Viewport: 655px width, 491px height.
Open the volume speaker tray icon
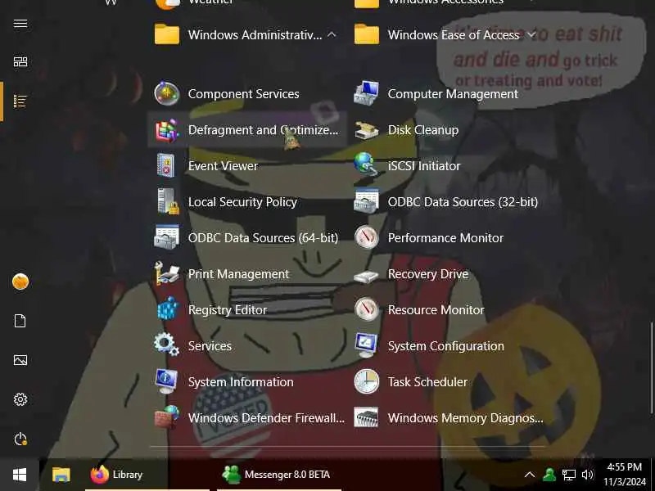tap(587, 475)
